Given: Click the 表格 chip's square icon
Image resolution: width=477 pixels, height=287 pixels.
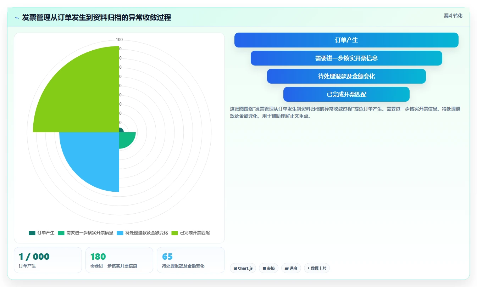Looking at the screenshot, I should tap(264, 269).
